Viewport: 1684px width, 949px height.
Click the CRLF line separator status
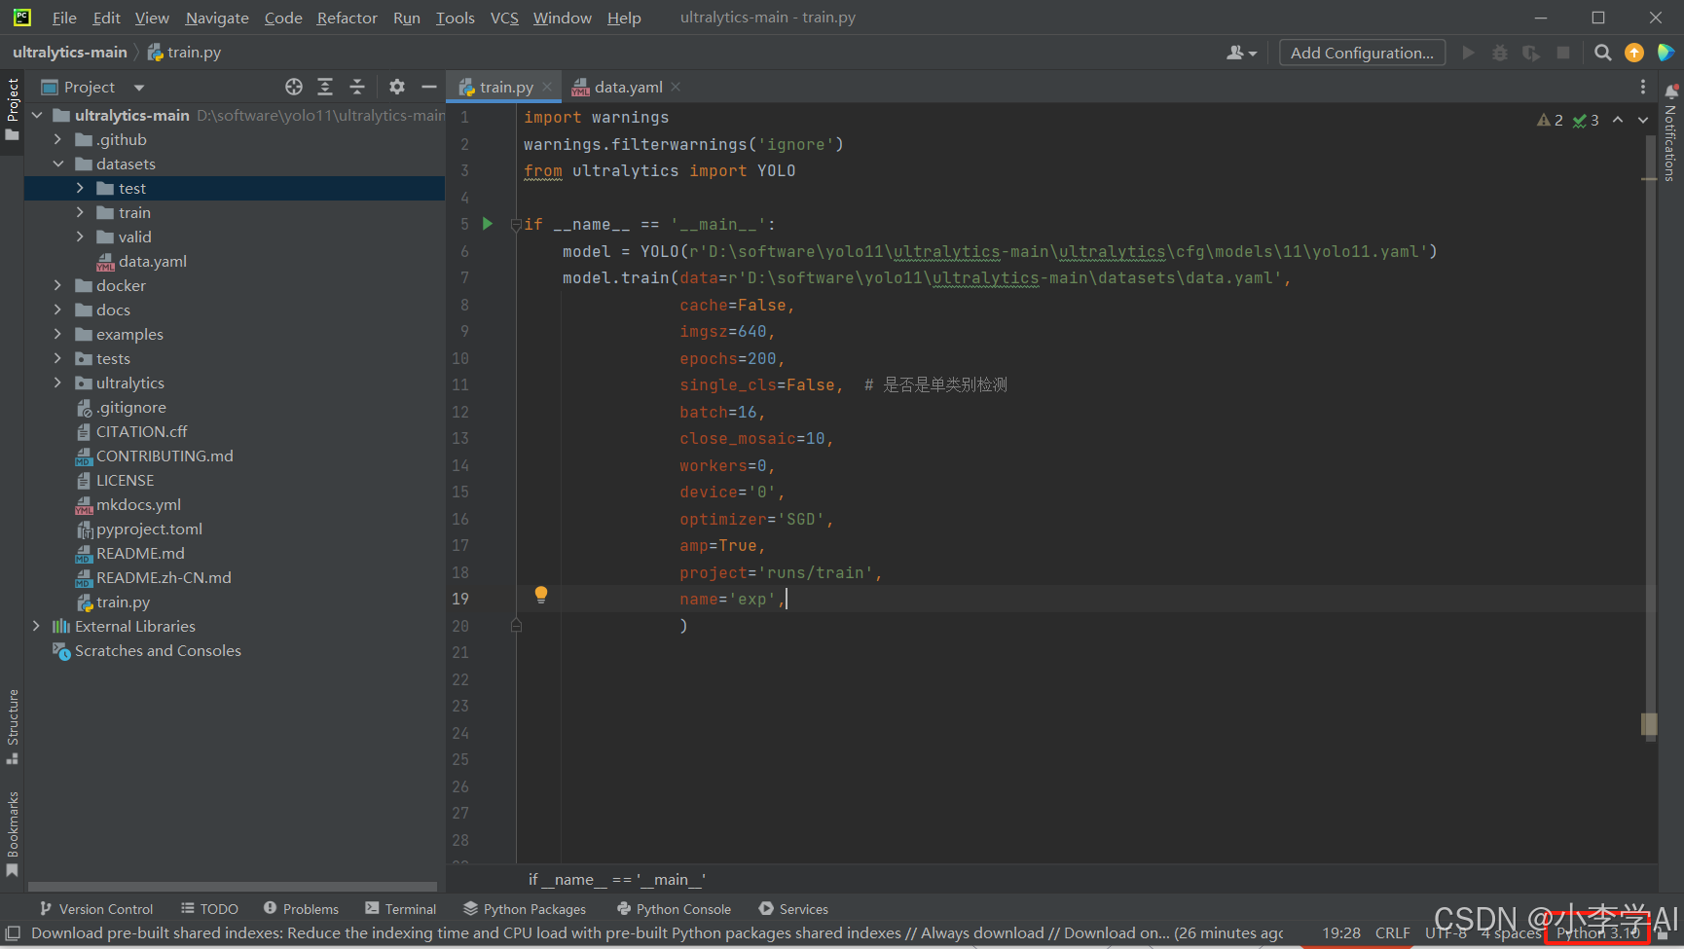click(x=1392, y=932)
